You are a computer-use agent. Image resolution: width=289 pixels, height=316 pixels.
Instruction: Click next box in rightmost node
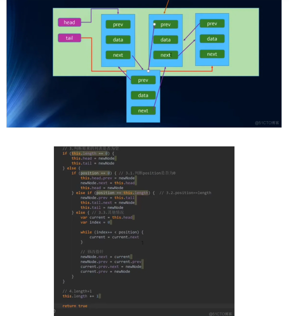(x=212, y=54)
